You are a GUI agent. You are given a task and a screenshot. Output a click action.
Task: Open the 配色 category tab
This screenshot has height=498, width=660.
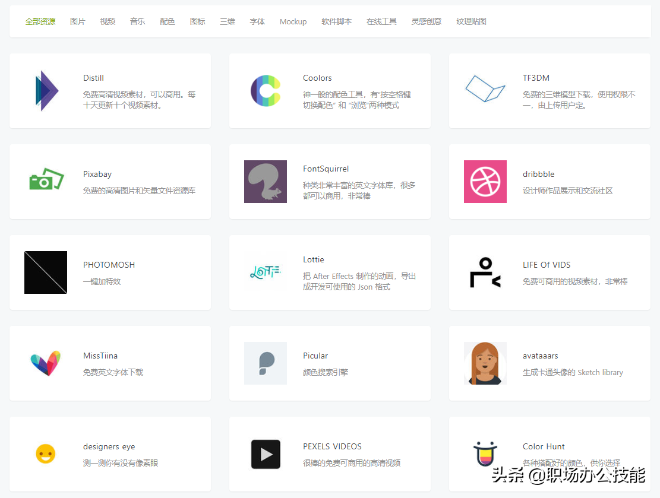(168, 21)
